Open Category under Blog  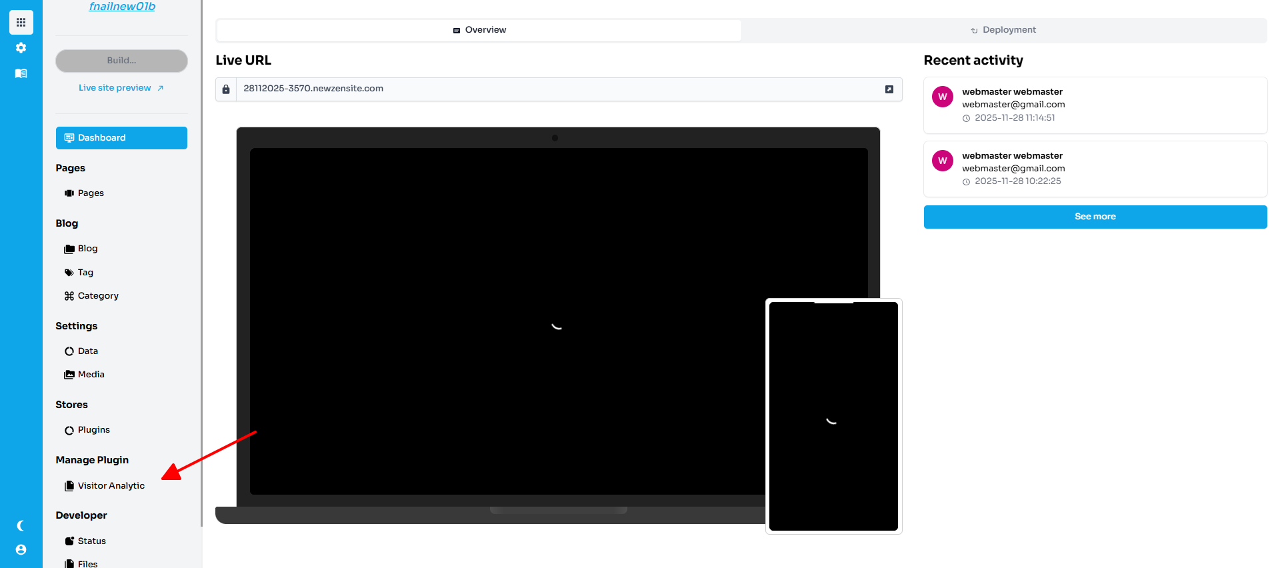97,296
